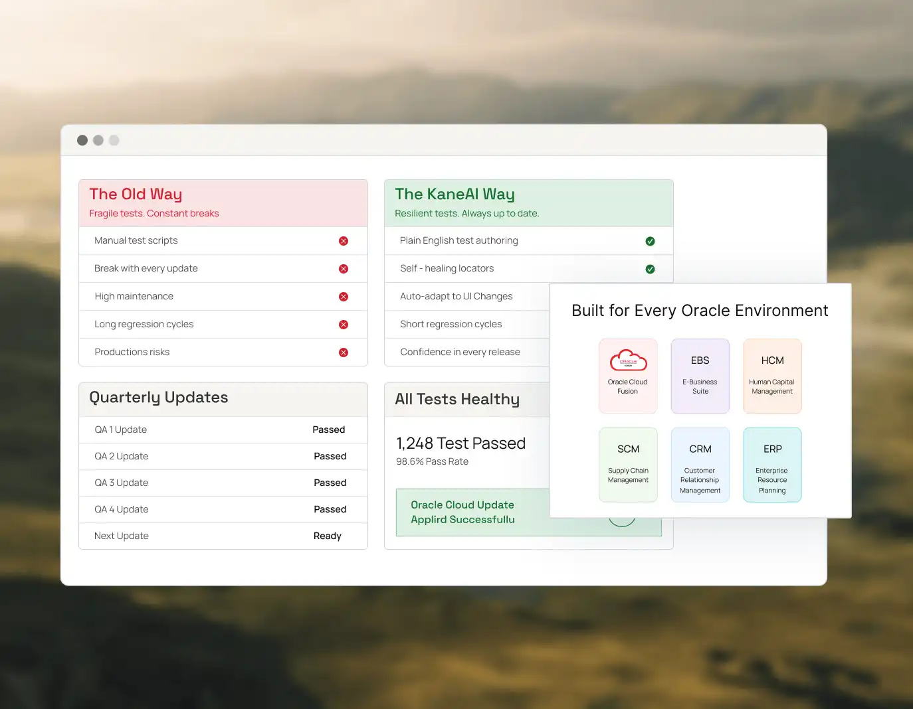913x709 pixels.
Task: Click red X icon beside Manual test scripts
Action: (344, 241)
